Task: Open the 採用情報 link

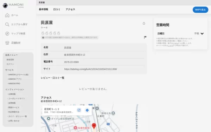Action: tap(12, 103)
